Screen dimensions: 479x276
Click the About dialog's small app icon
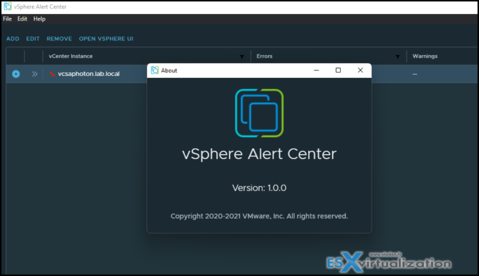pyautogui.click(x=155, y=70)
